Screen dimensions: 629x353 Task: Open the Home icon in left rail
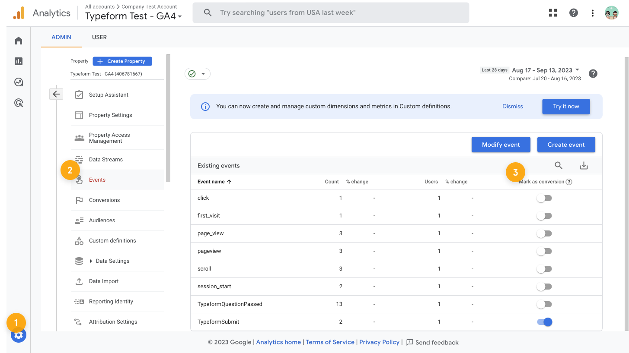(x=19, y=41)
